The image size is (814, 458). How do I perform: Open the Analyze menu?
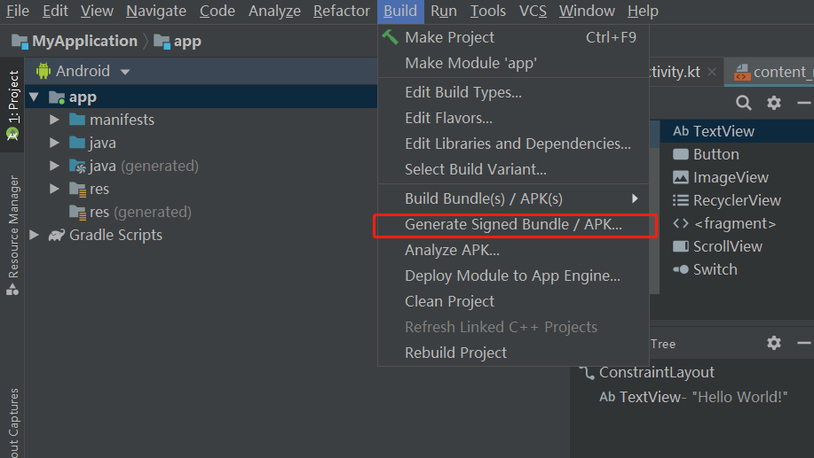click(274, 11)
